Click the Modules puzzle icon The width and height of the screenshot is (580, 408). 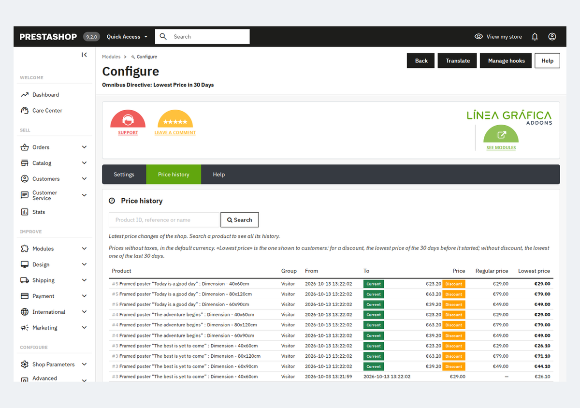(25, 249)
